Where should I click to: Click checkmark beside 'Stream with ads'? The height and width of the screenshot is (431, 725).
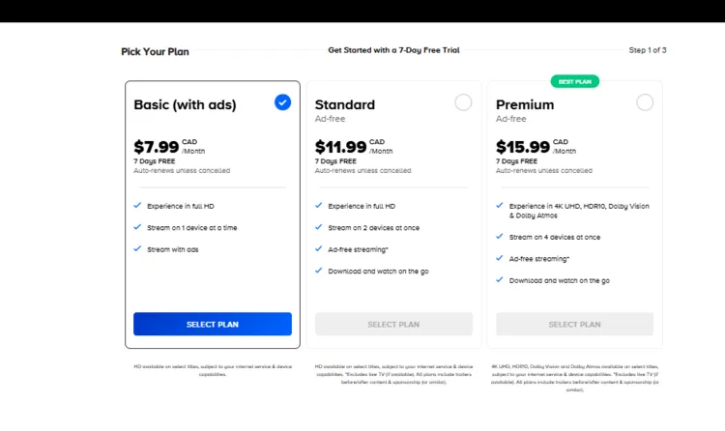(137, 249)
